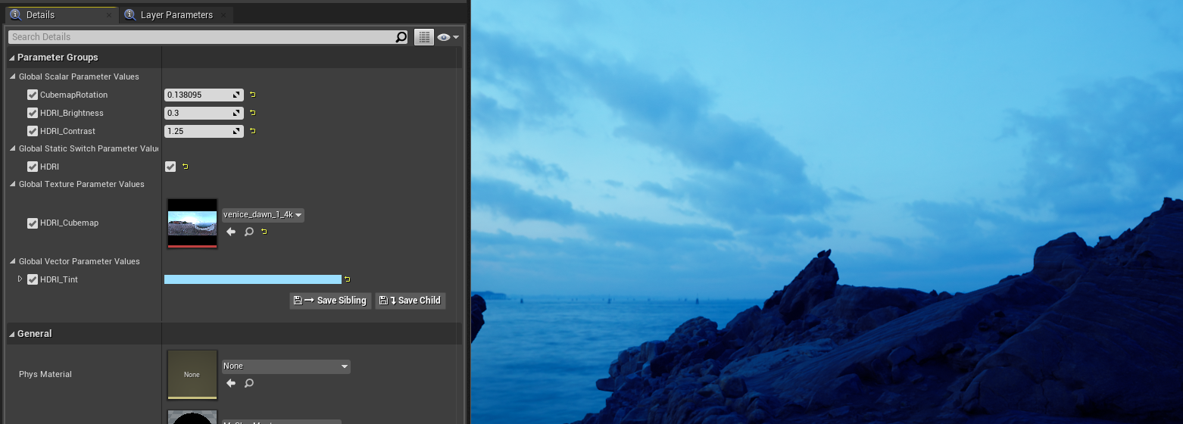Click the Save Sibling button
The width and height of the screenshot is (1183, 424).
tap(330, 301)
